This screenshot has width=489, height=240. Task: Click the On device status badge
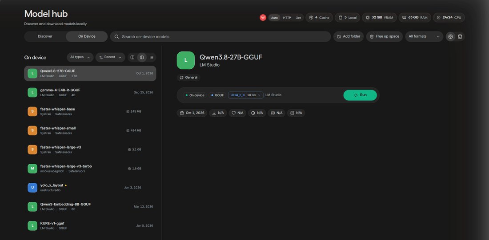pyautogui.click(x=195, y=95)
